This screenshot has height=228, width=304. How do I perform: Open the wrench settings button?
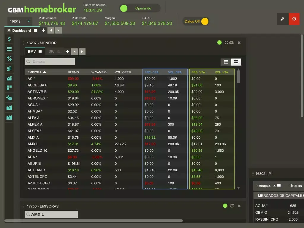(x=283, y=19)
